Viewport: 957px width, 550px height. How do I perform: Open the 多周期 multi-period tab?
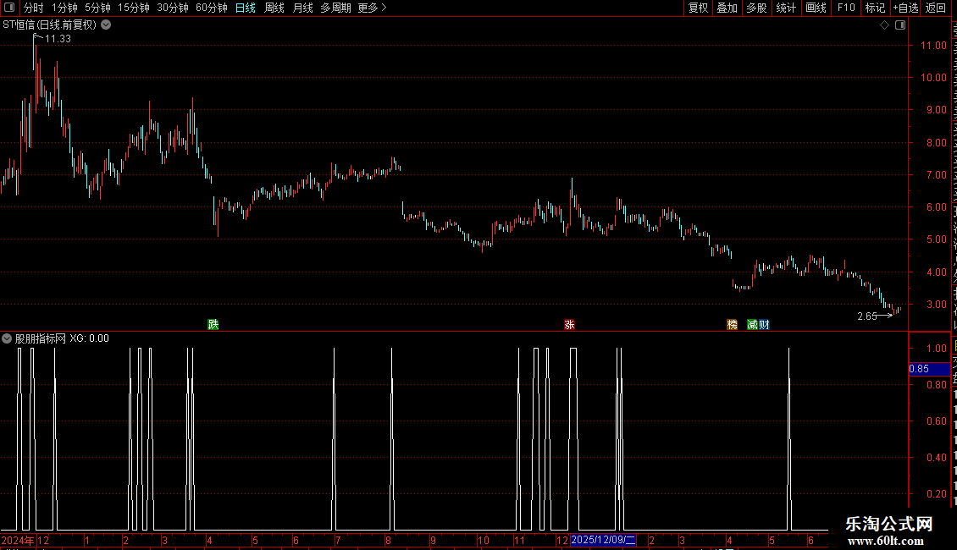click(x=335, y=8)
